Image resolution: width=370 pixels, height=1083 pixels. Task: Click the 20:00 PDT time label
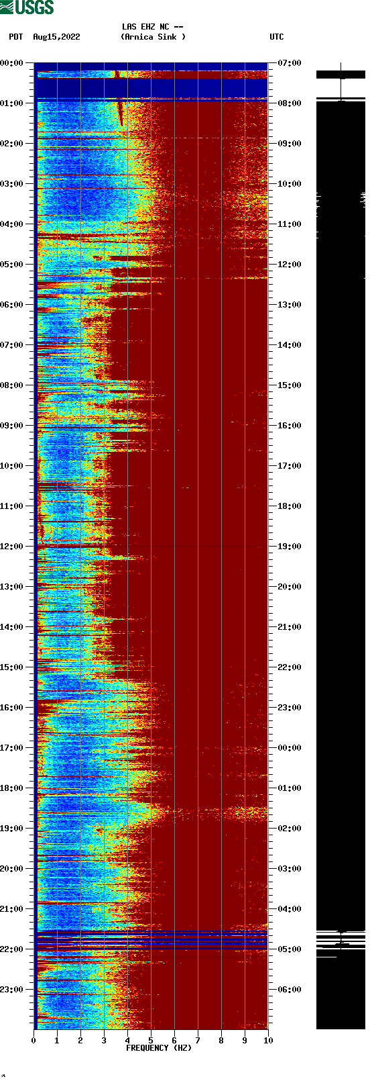click(x=11, y=869)
